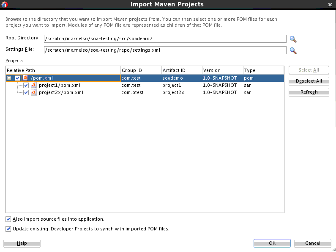The image size is (336, 252).
Task: Click the com.otest group ID cell
Action: (x=132, y=92)
